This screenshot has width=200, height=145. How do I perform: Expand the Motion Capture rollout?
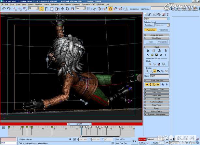(157, 111)
